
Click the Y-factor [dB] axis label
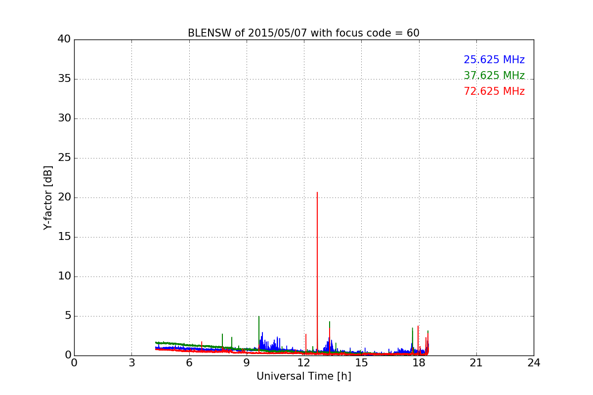point(48,197)
